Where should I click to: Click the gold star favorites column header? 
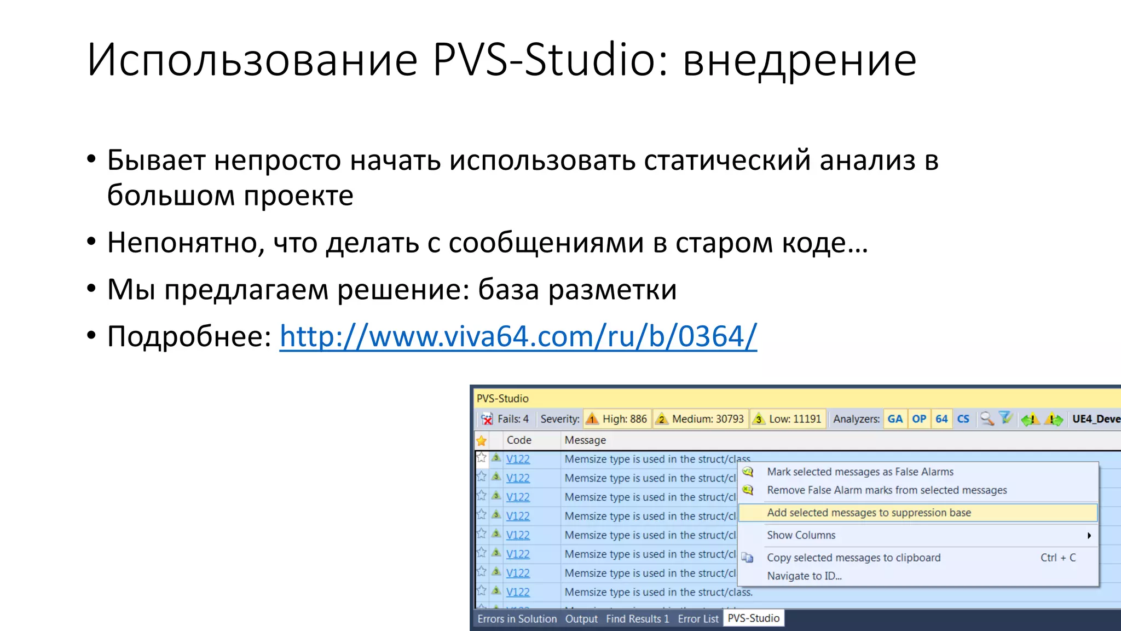[x=482, y=440]
